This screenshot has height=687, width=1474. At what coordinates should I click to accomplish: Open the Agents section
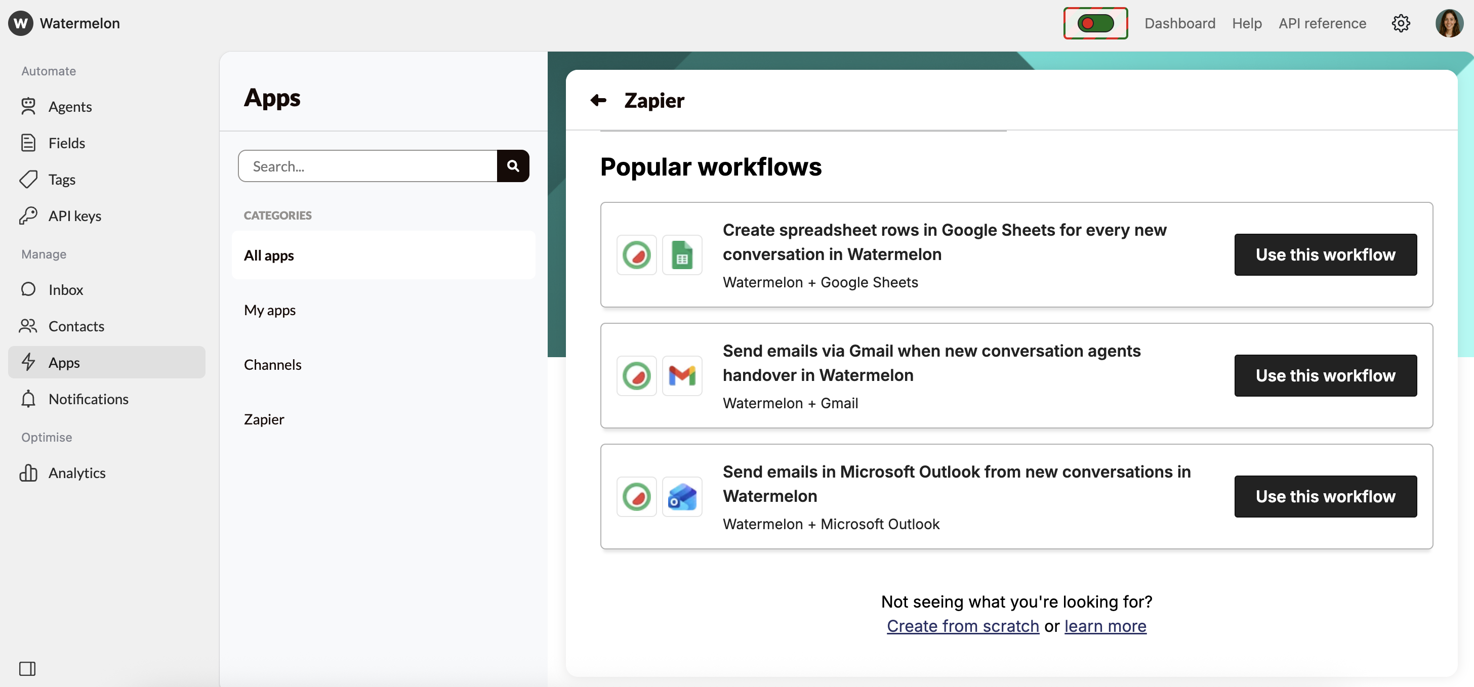69,106
